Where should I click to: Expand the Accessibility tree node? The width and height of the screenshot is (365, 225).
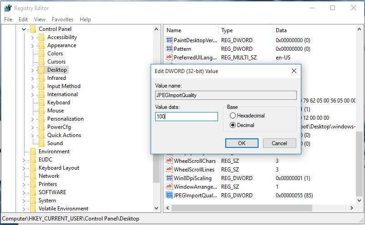click(33, 38)
